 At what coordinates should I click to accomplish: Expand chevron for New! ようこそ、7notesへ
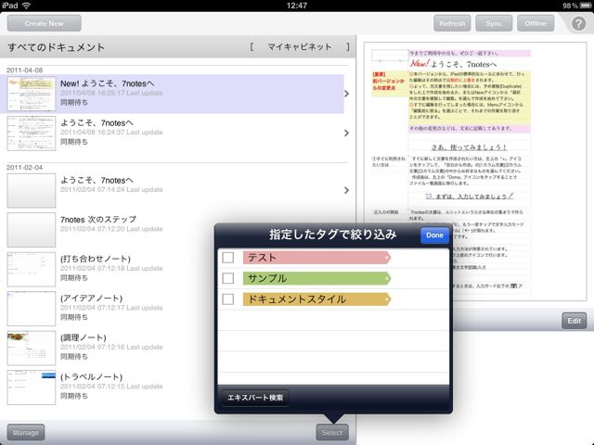346,94
